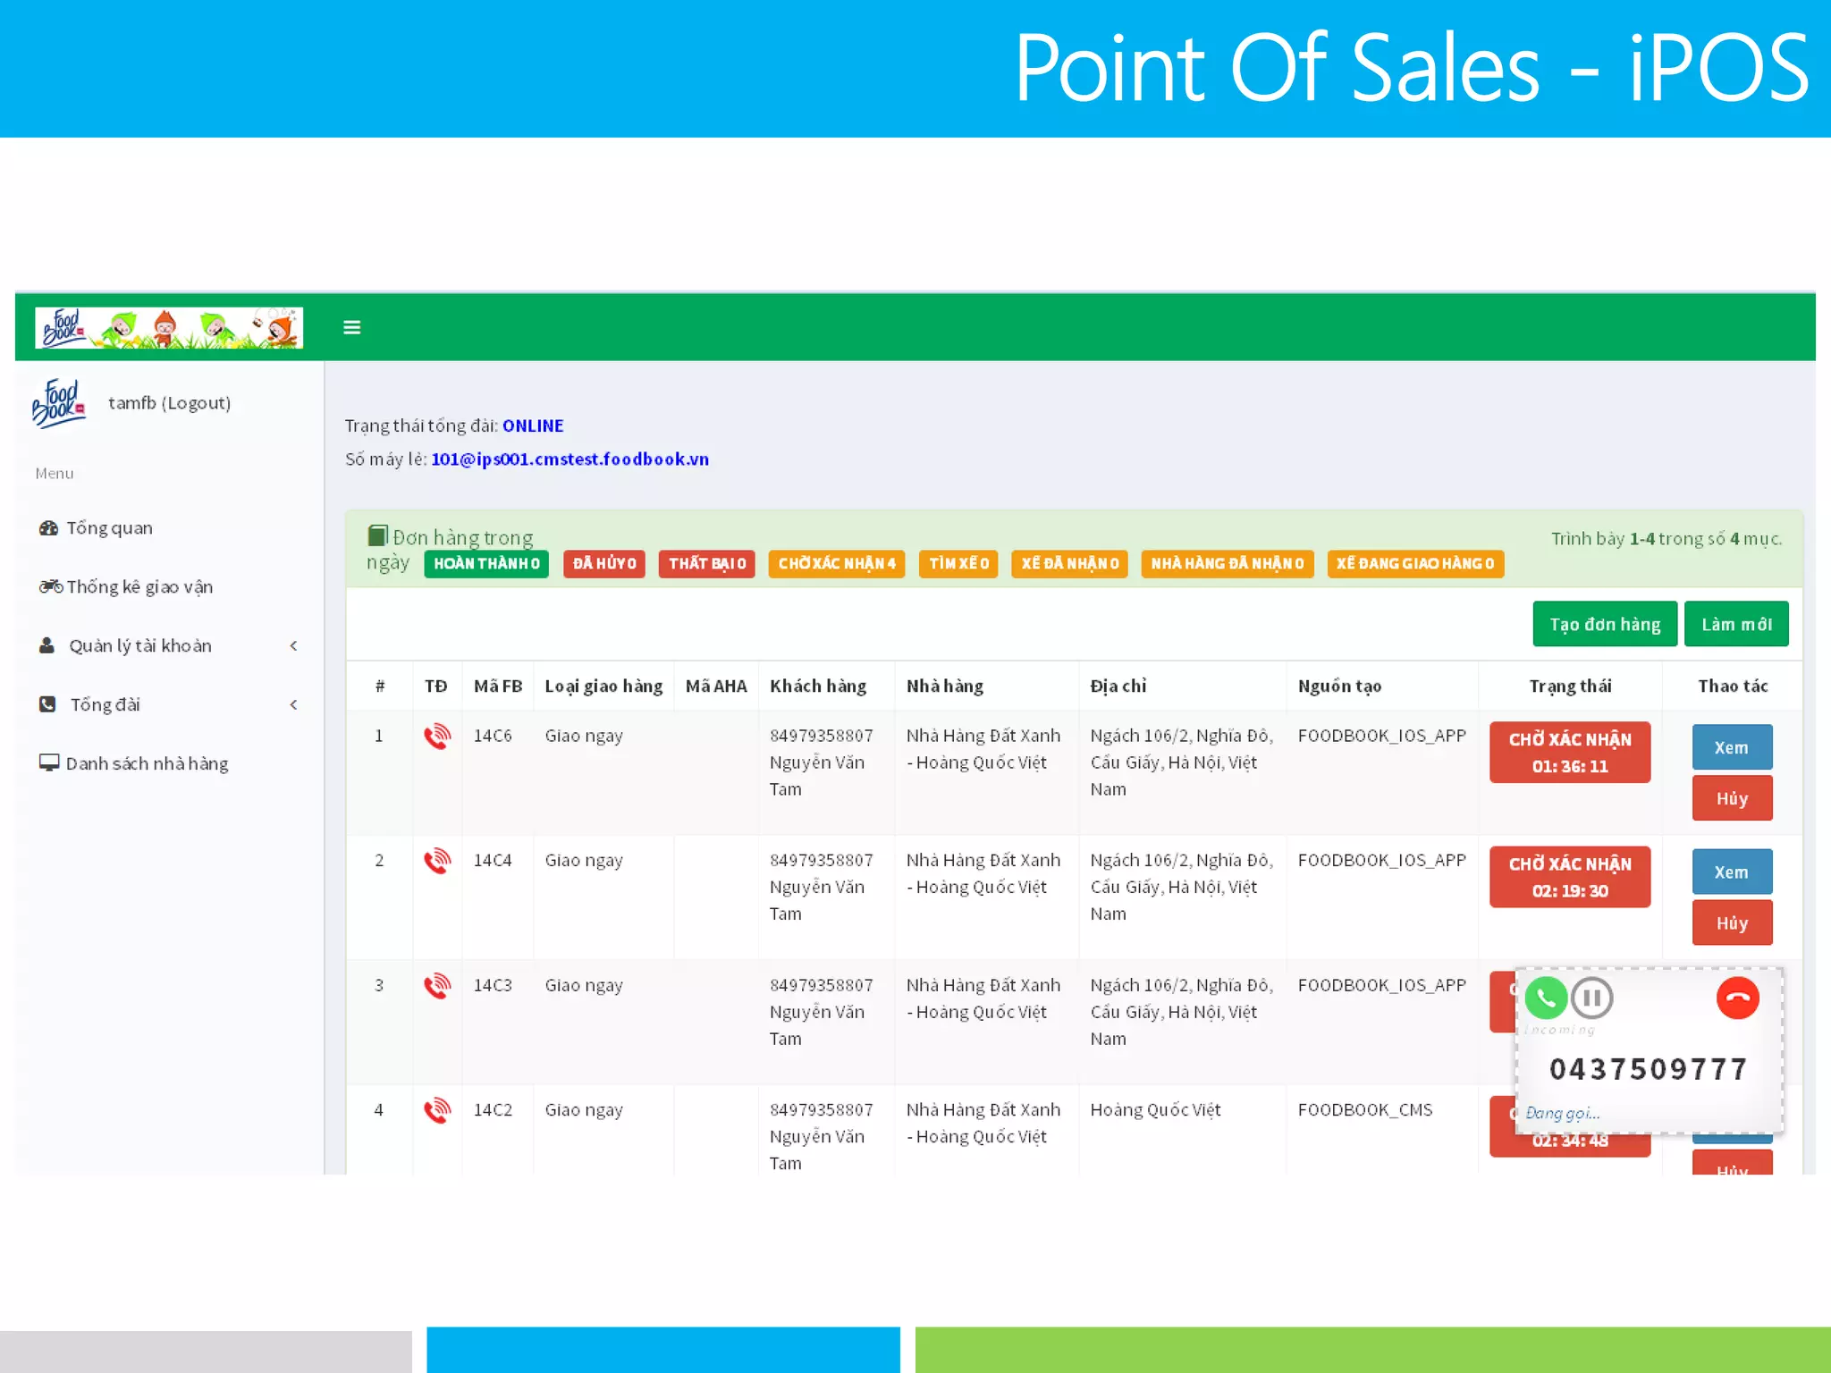Viewport: 1831px width, 1373px height.
Task: Click order code 14C6 cell
Action: tap(493, 736)
